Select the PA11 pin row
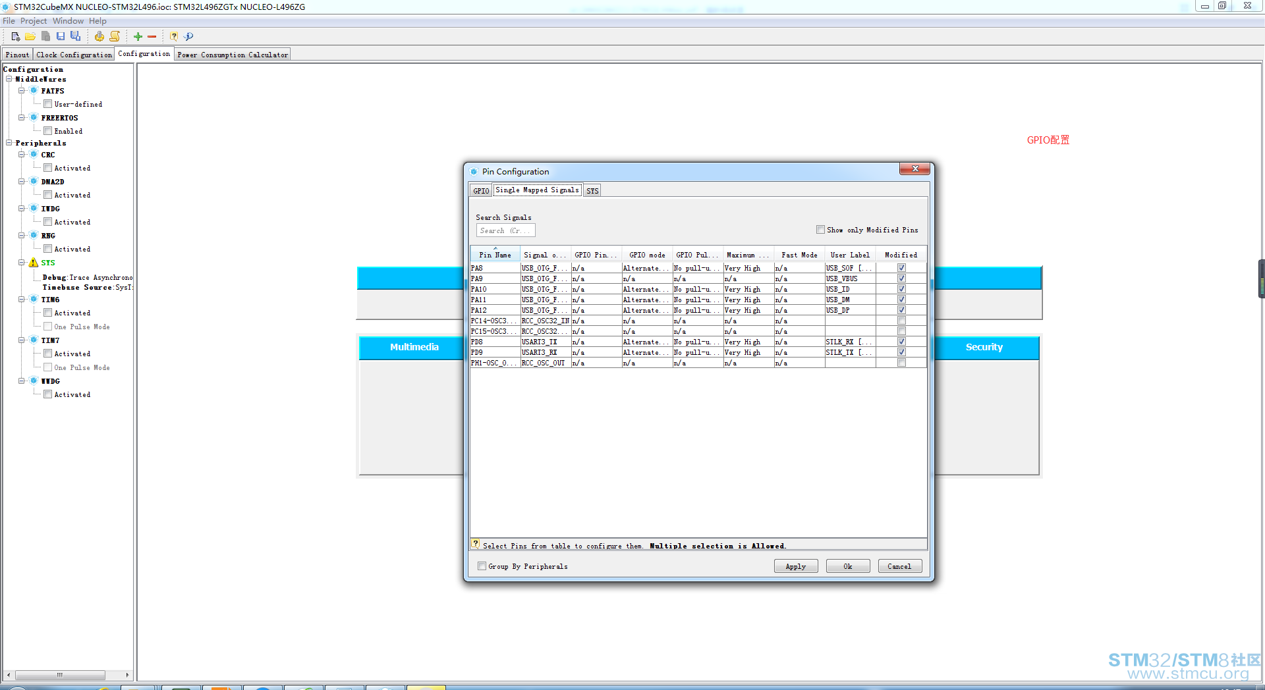The height and width of the screenshot is (690, 1265). pyautogui.click(x=698, y=300)
